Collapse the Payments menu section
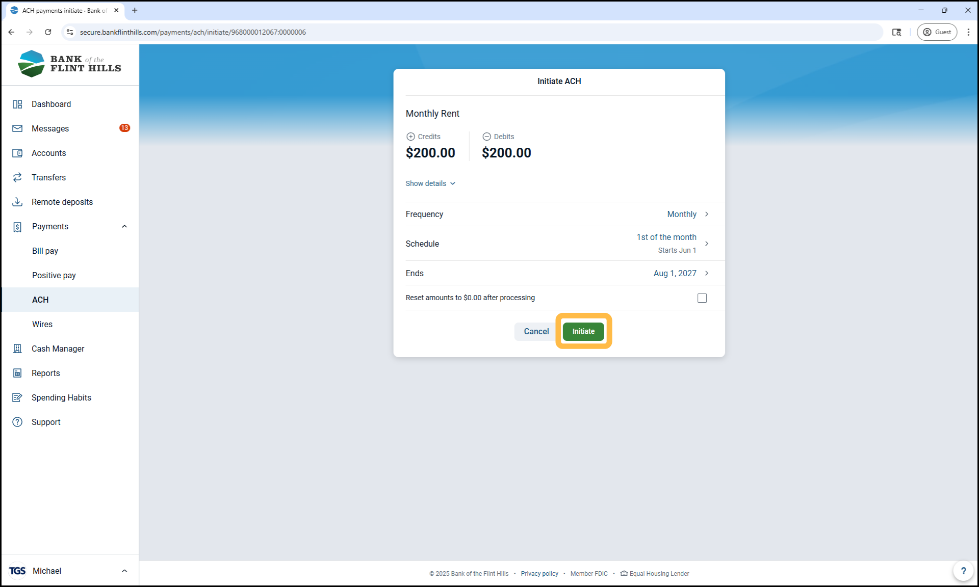Screen dimensions: 979x587 click(124, 226)
